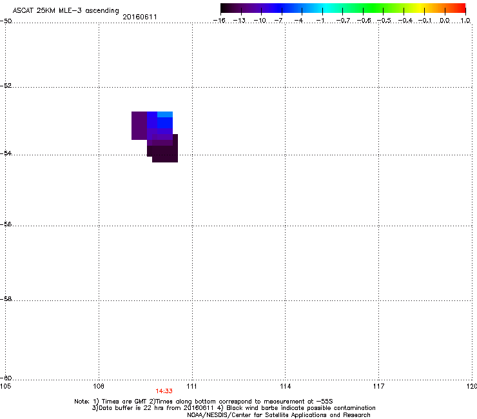Click colorbar label -16

(219, 21)
